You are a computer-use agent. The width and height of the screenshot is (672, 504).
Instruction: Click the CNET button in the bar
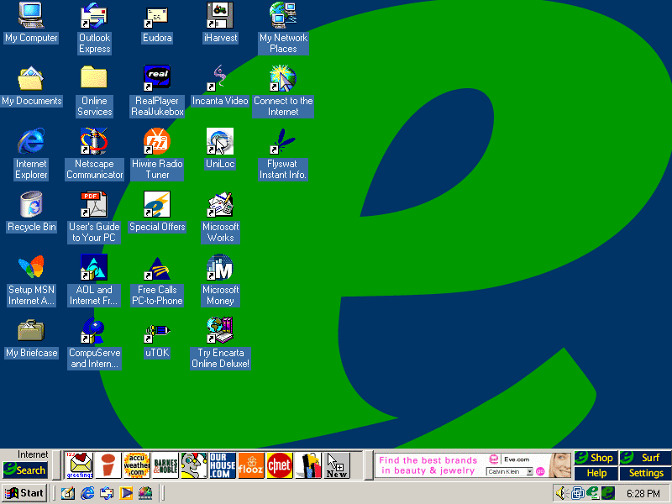[x=280, y=465]
